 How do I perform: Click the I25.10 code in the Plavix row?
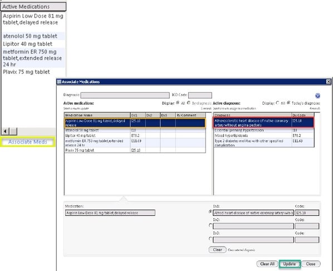[136, 150]
